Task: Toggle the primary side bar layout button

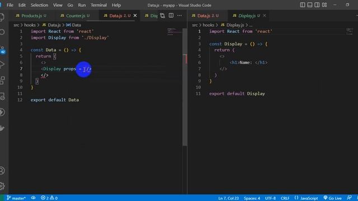Action: click(x=303, y=5)
